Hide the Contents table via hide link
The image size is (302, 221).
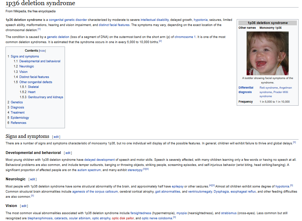pos(42,51)
